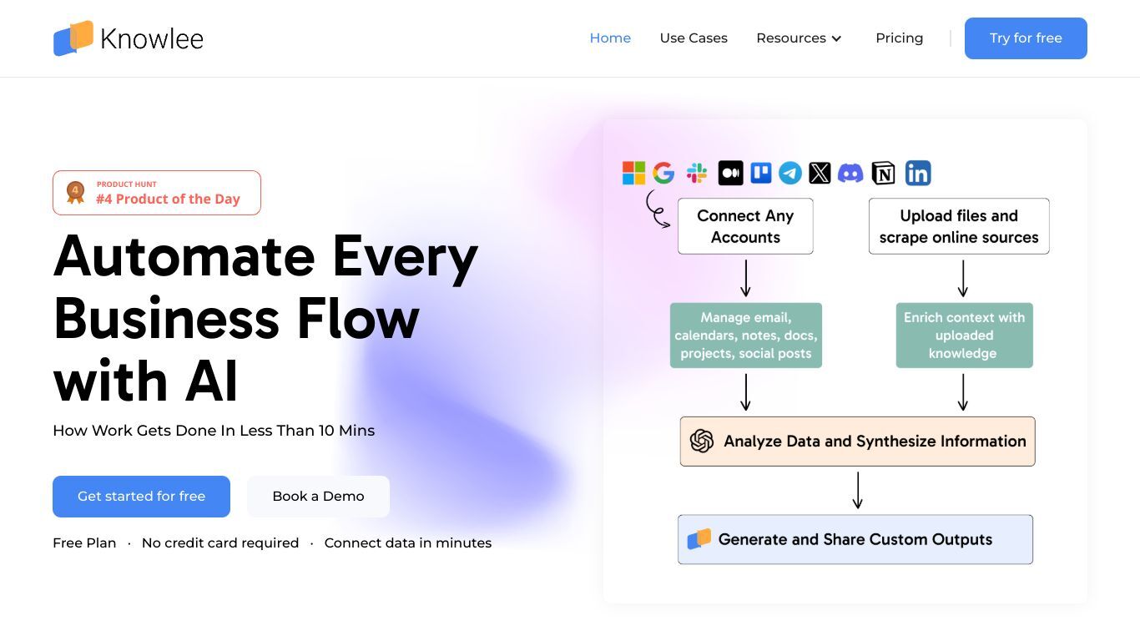The width and height of the screenshot is (1140, 641).
Task: Click the Try for free button
Action: pos(1026,38)
